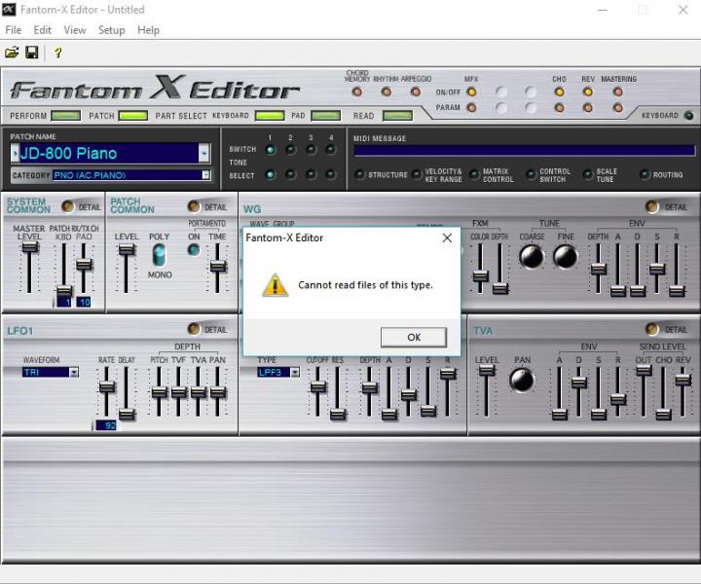This screenshot has height=584, width=701.
Task: Open the TVA DETAIL knob
Action: point(652,329)
